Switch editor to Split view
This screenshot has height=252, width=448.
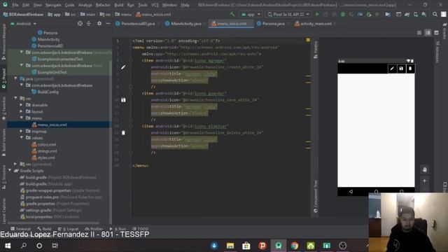[x=428, y=33]
